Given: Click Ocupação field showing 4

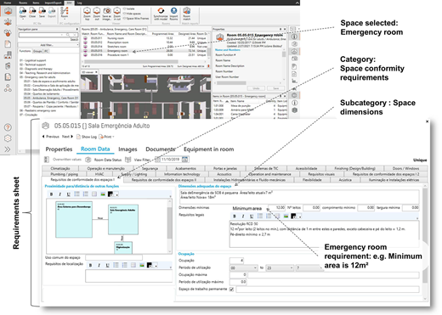Looking at the screenshot, I should 237,261.
